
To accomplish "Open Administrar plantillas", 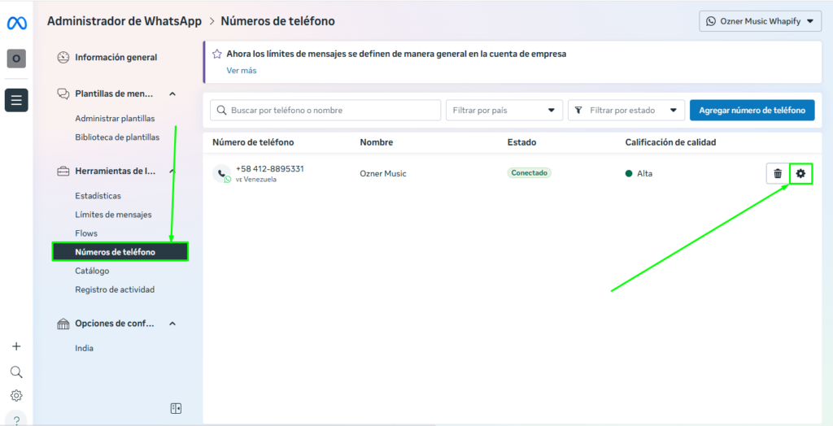I will coord(116,119).
